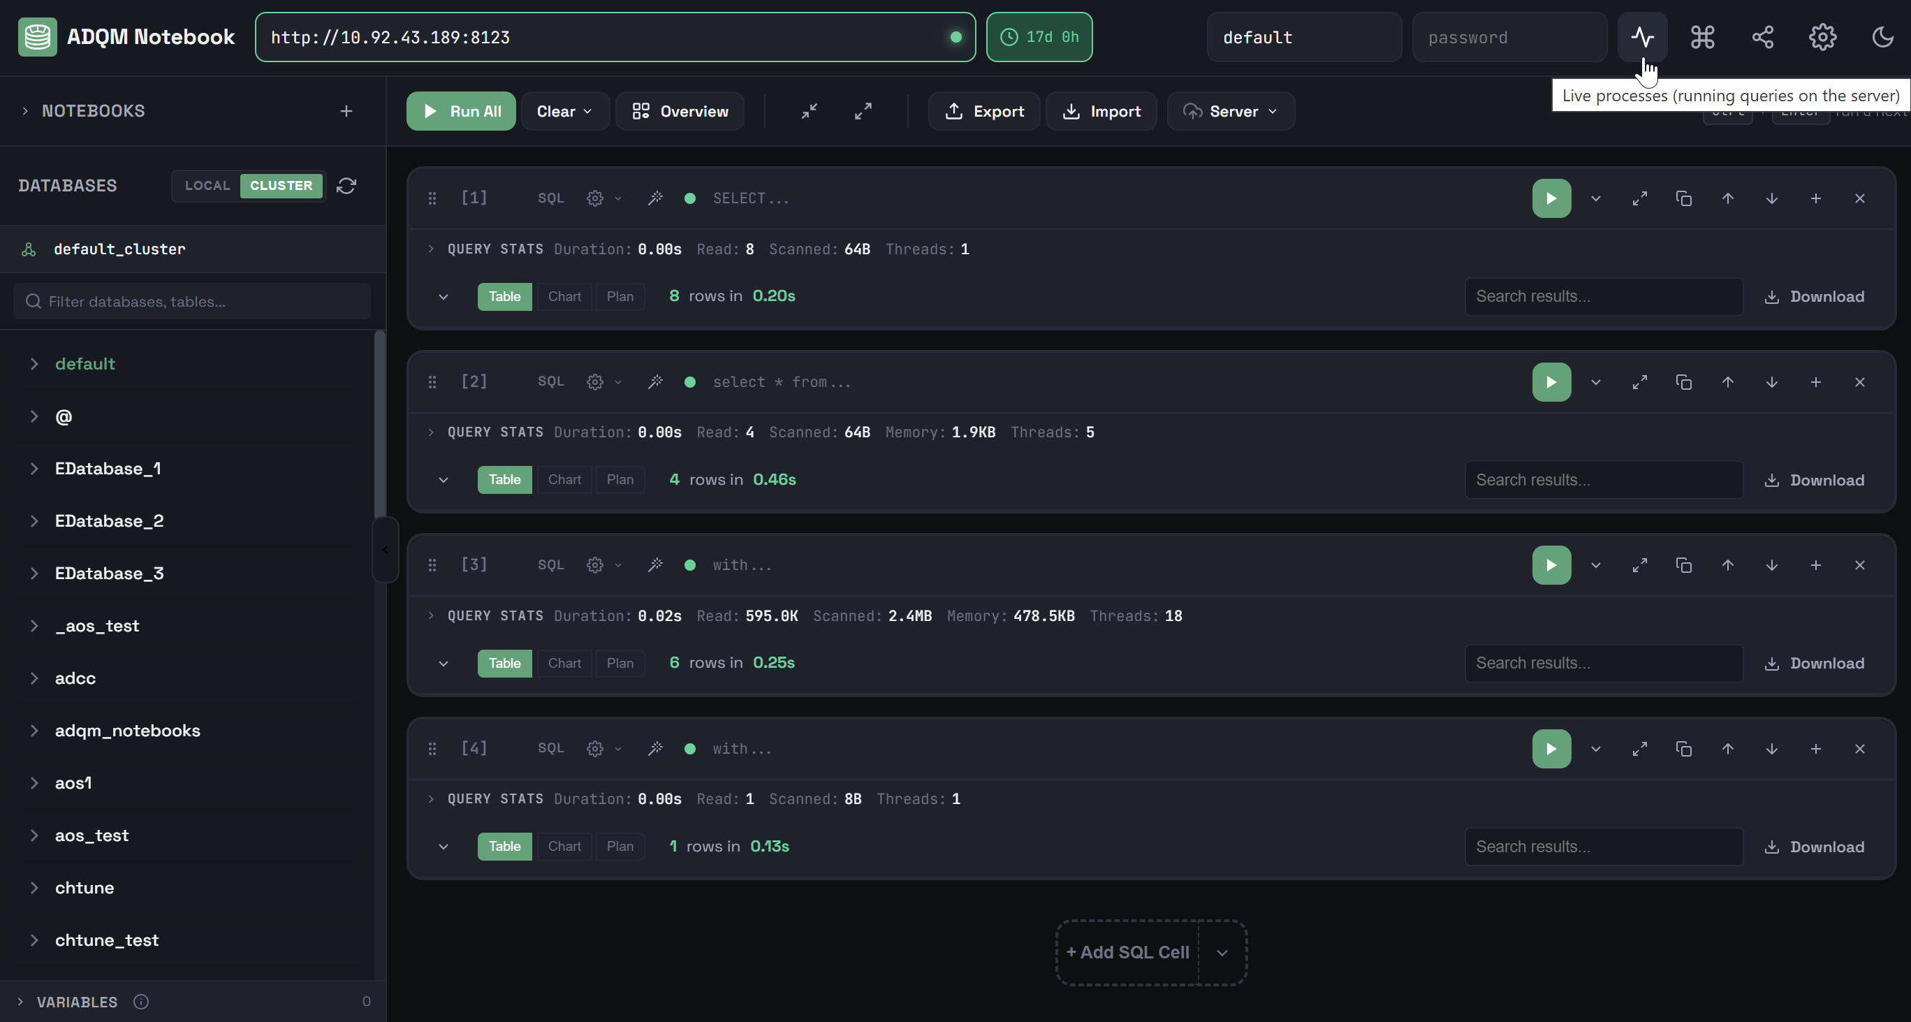Click the 17d 0h uptime badge
This screenshot has height=1022, width=1911.
click(1039, 37)
